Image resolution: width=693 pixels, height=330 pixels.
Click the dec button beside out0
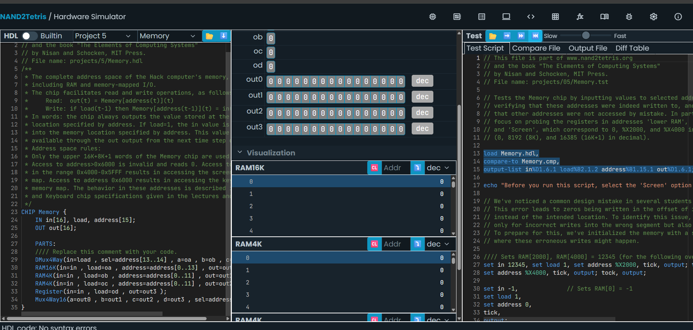(x=422, y=81)
